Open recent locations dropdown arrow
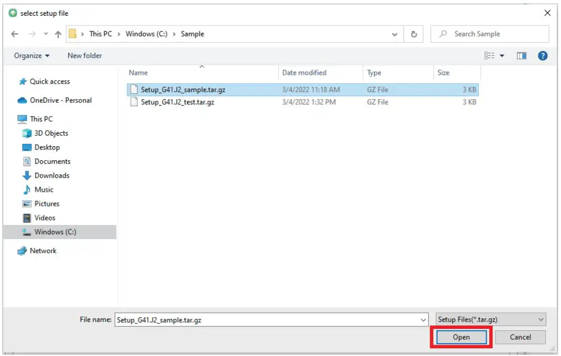The image size is (561, 356). (x=46, y=34)
